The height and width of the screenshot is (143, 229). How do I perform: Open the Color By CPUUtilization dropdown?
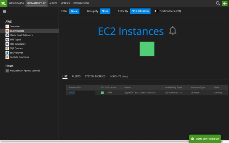pyautogui.click(x=140, y=11)
